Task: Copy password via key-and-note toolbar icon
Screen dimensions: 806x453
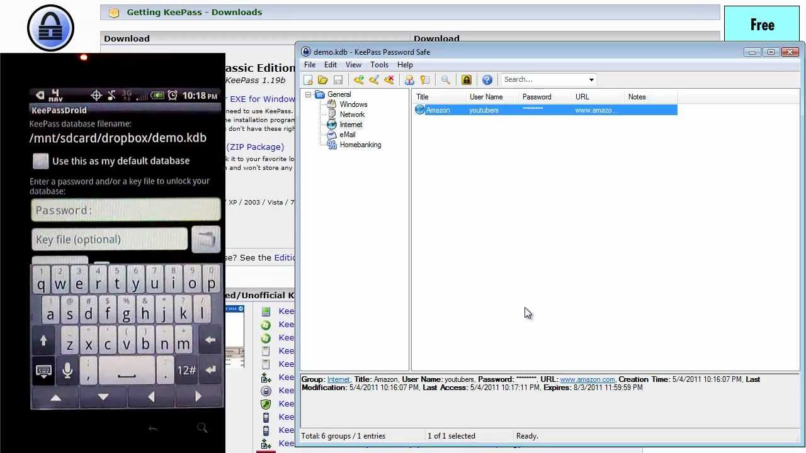Action: pos(425,80)
